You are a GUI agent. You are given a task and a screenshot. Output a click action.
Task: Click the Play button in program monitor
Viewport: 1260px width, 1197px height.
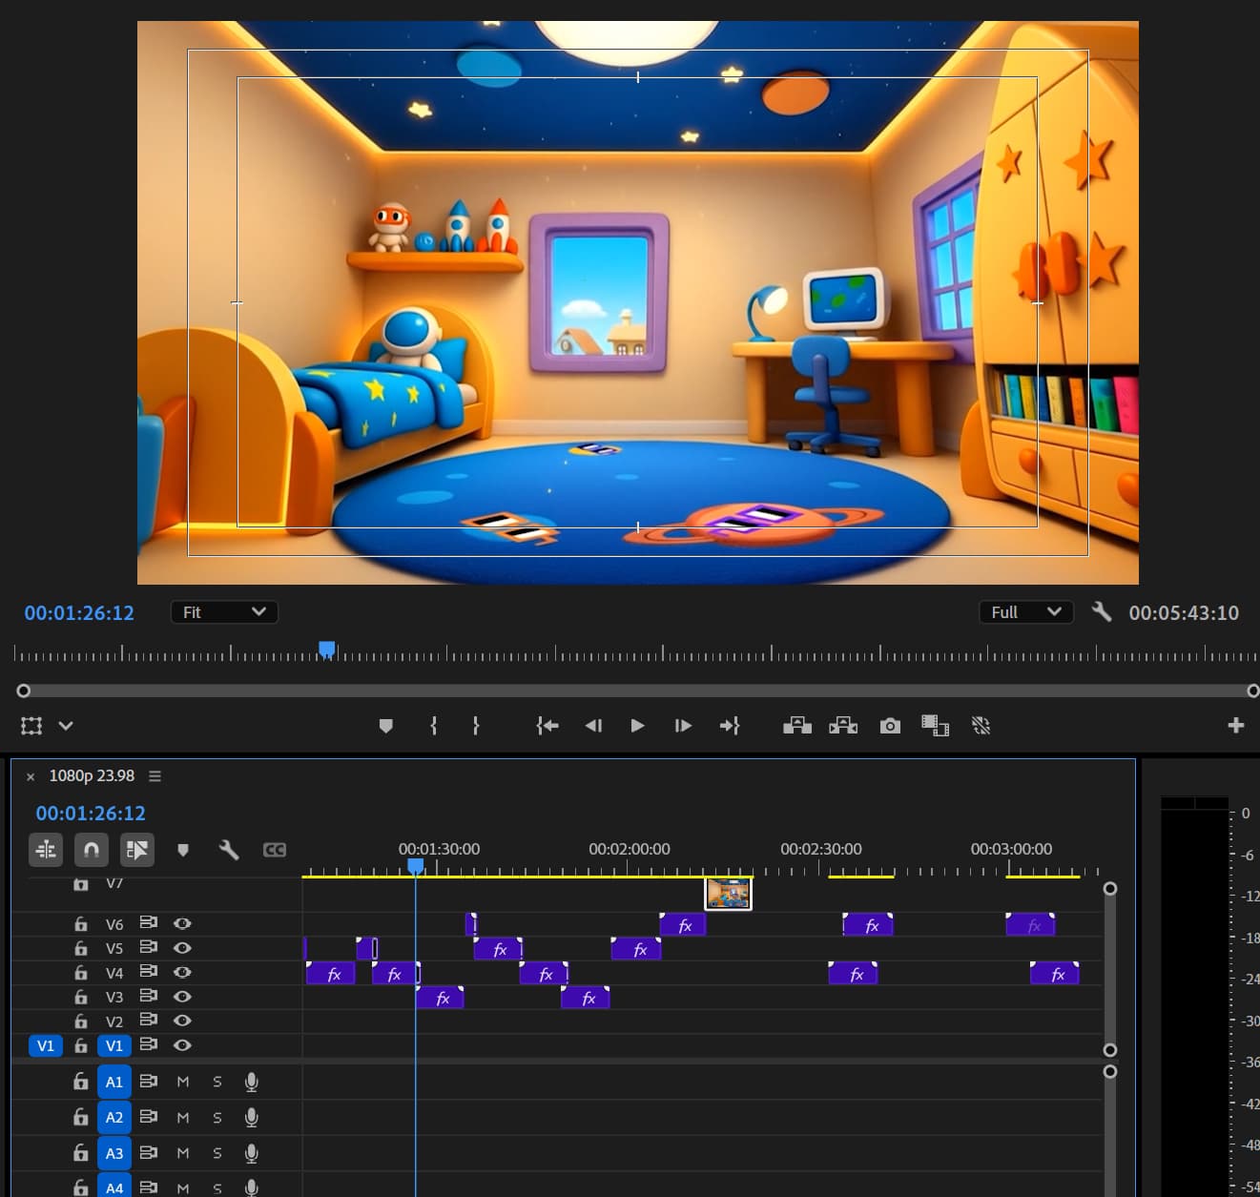click(637, 726)
